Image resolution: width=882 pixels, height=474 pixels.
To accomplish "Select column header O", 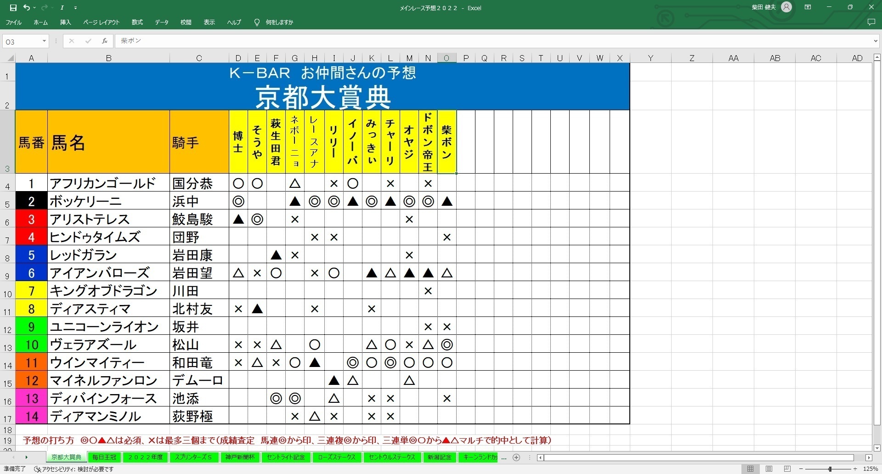I will pyautogui.click(x=447, y=58).
